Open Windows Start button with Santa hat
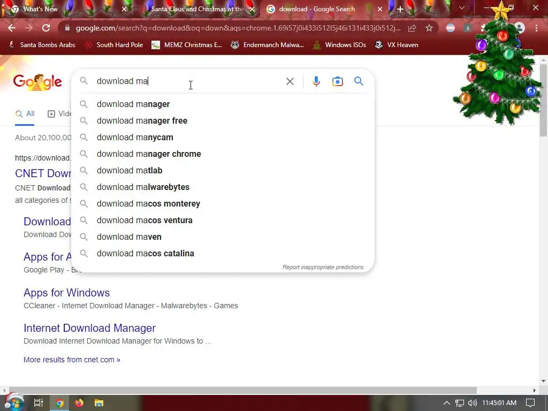This screenshot has height=411, width=548. pyautogui.click(x=13, y=402)
